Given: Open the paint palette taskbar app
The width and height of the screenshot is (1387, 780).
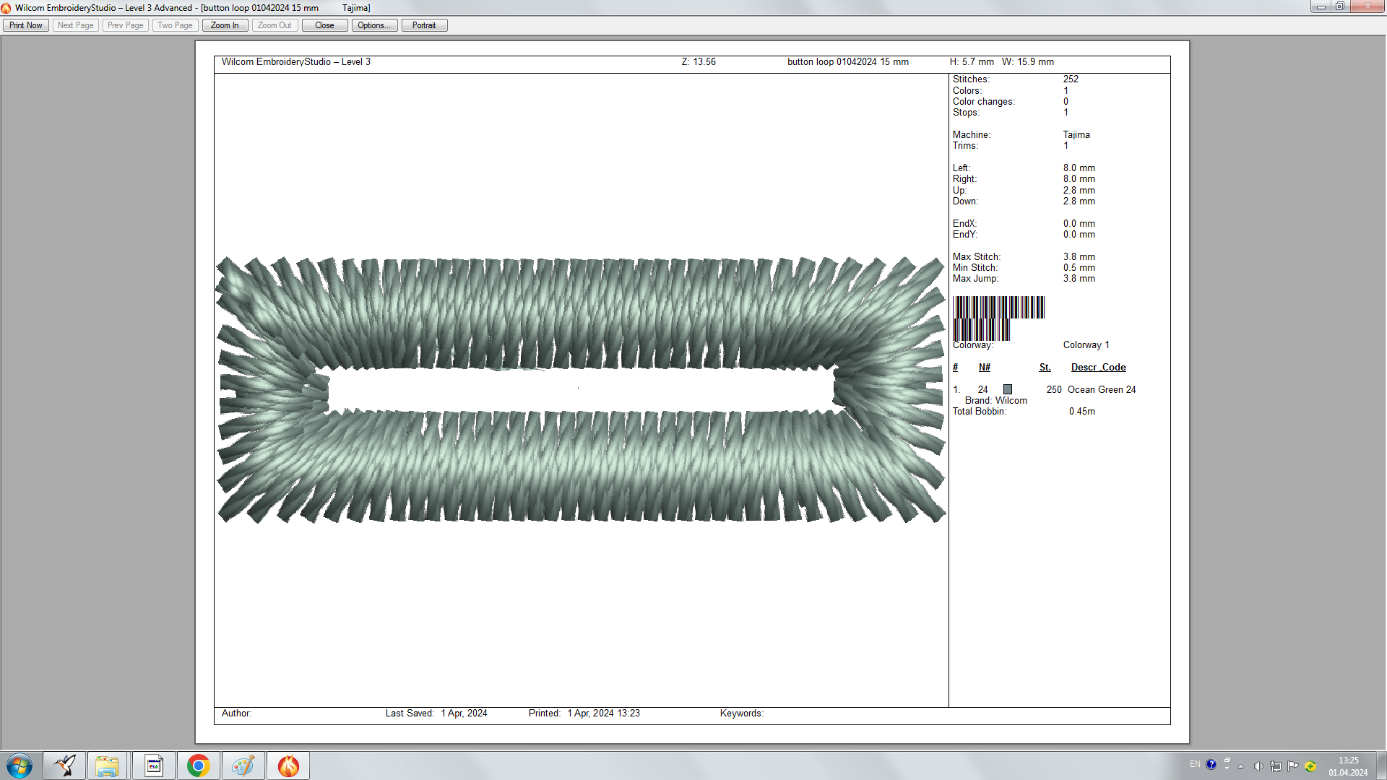Looking at the screenshot, I should (243, 766).
